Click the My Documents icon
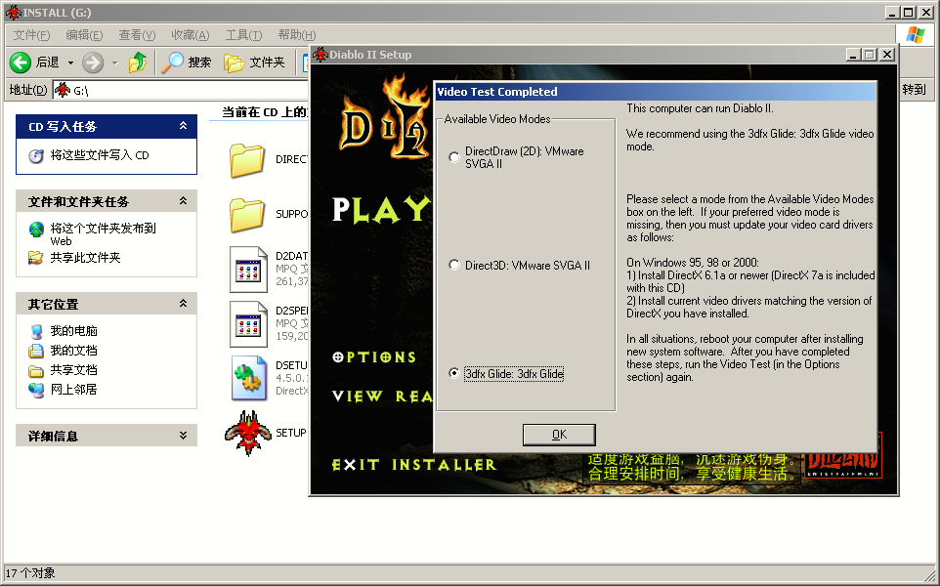Viewport: 940px width, 586px height. click(x=36, y=351)
